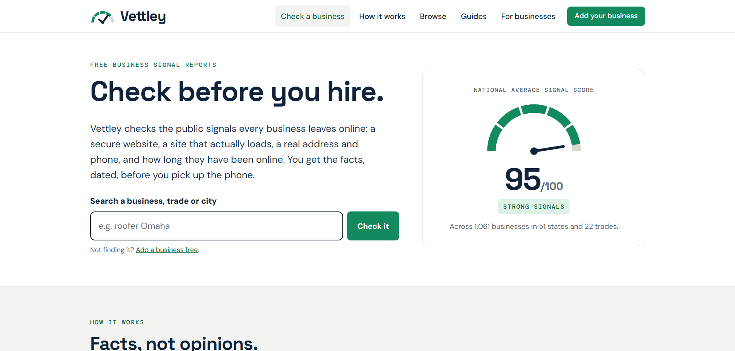Click the NATIONAL AVERAGE SIGNAL SCORE label
The width and height of the screenshot is (735, 351).
pos(533,90)
